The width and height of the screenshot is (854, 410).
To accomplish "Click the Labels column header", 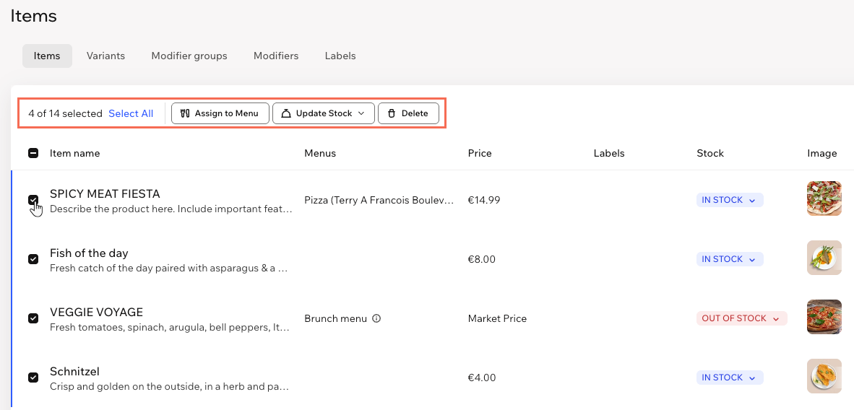I will click(x=609, y=154).
